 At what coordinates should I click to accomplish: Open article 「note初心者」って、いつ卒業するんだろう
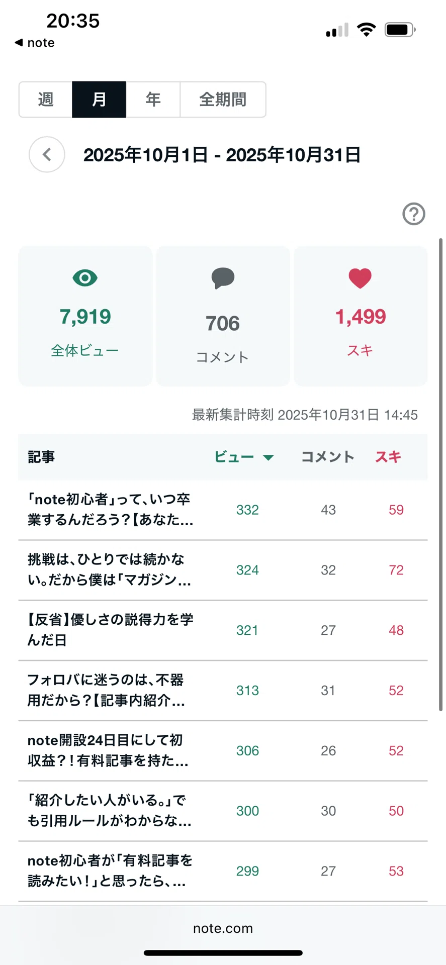[223, 510]
